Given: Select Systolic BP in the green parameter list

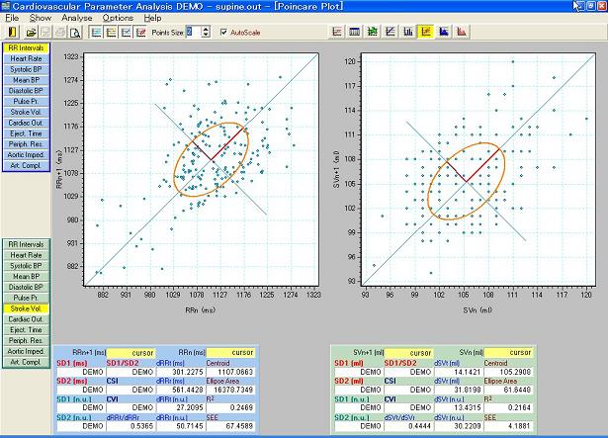Looking at the screenshot, I should [26, 266].
